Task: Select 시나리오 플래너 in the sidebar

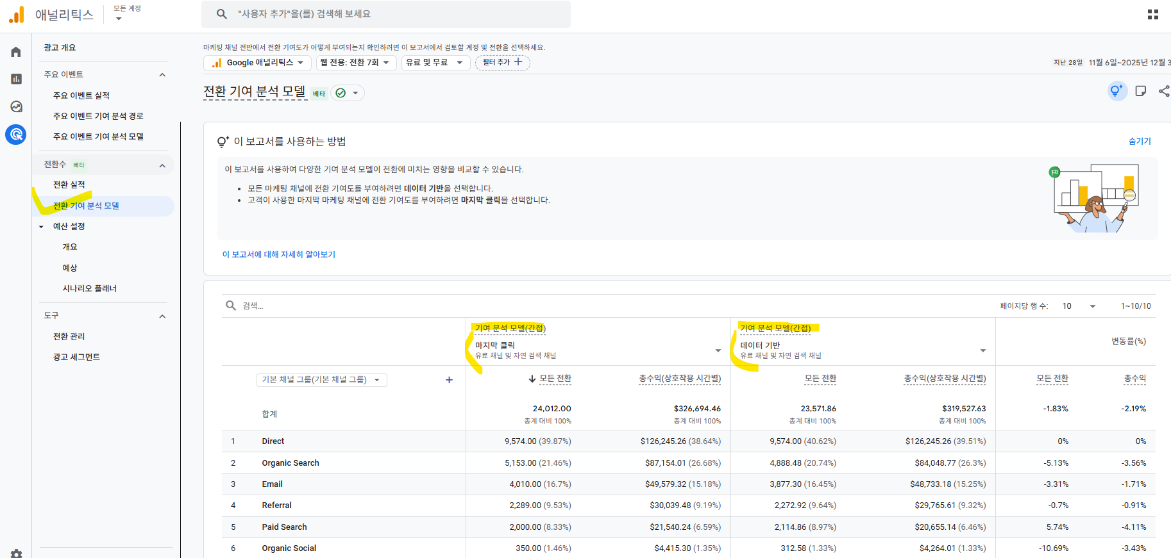Action: tap(89, 288)
